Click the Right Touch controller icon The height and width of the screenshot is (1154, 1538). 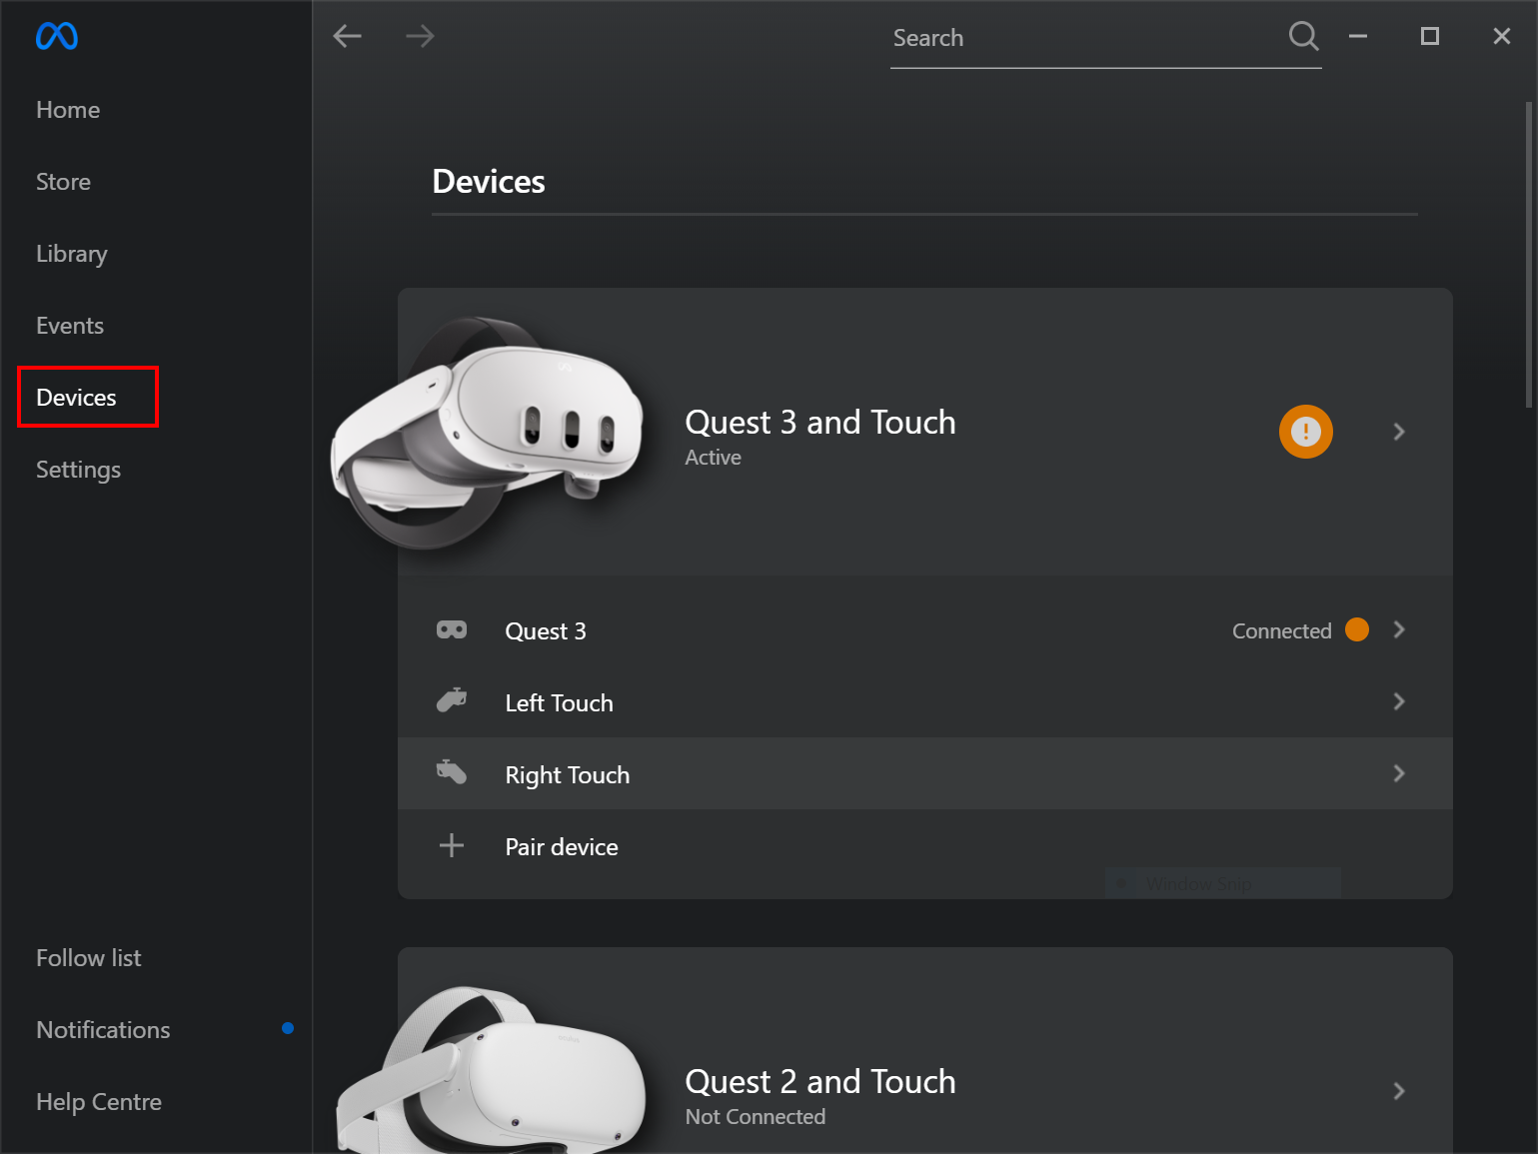tap(452, 772)
